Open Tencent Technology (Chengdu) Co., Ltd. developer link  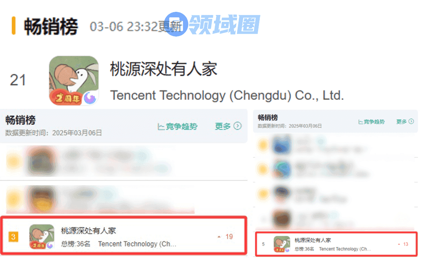point(227,95)
